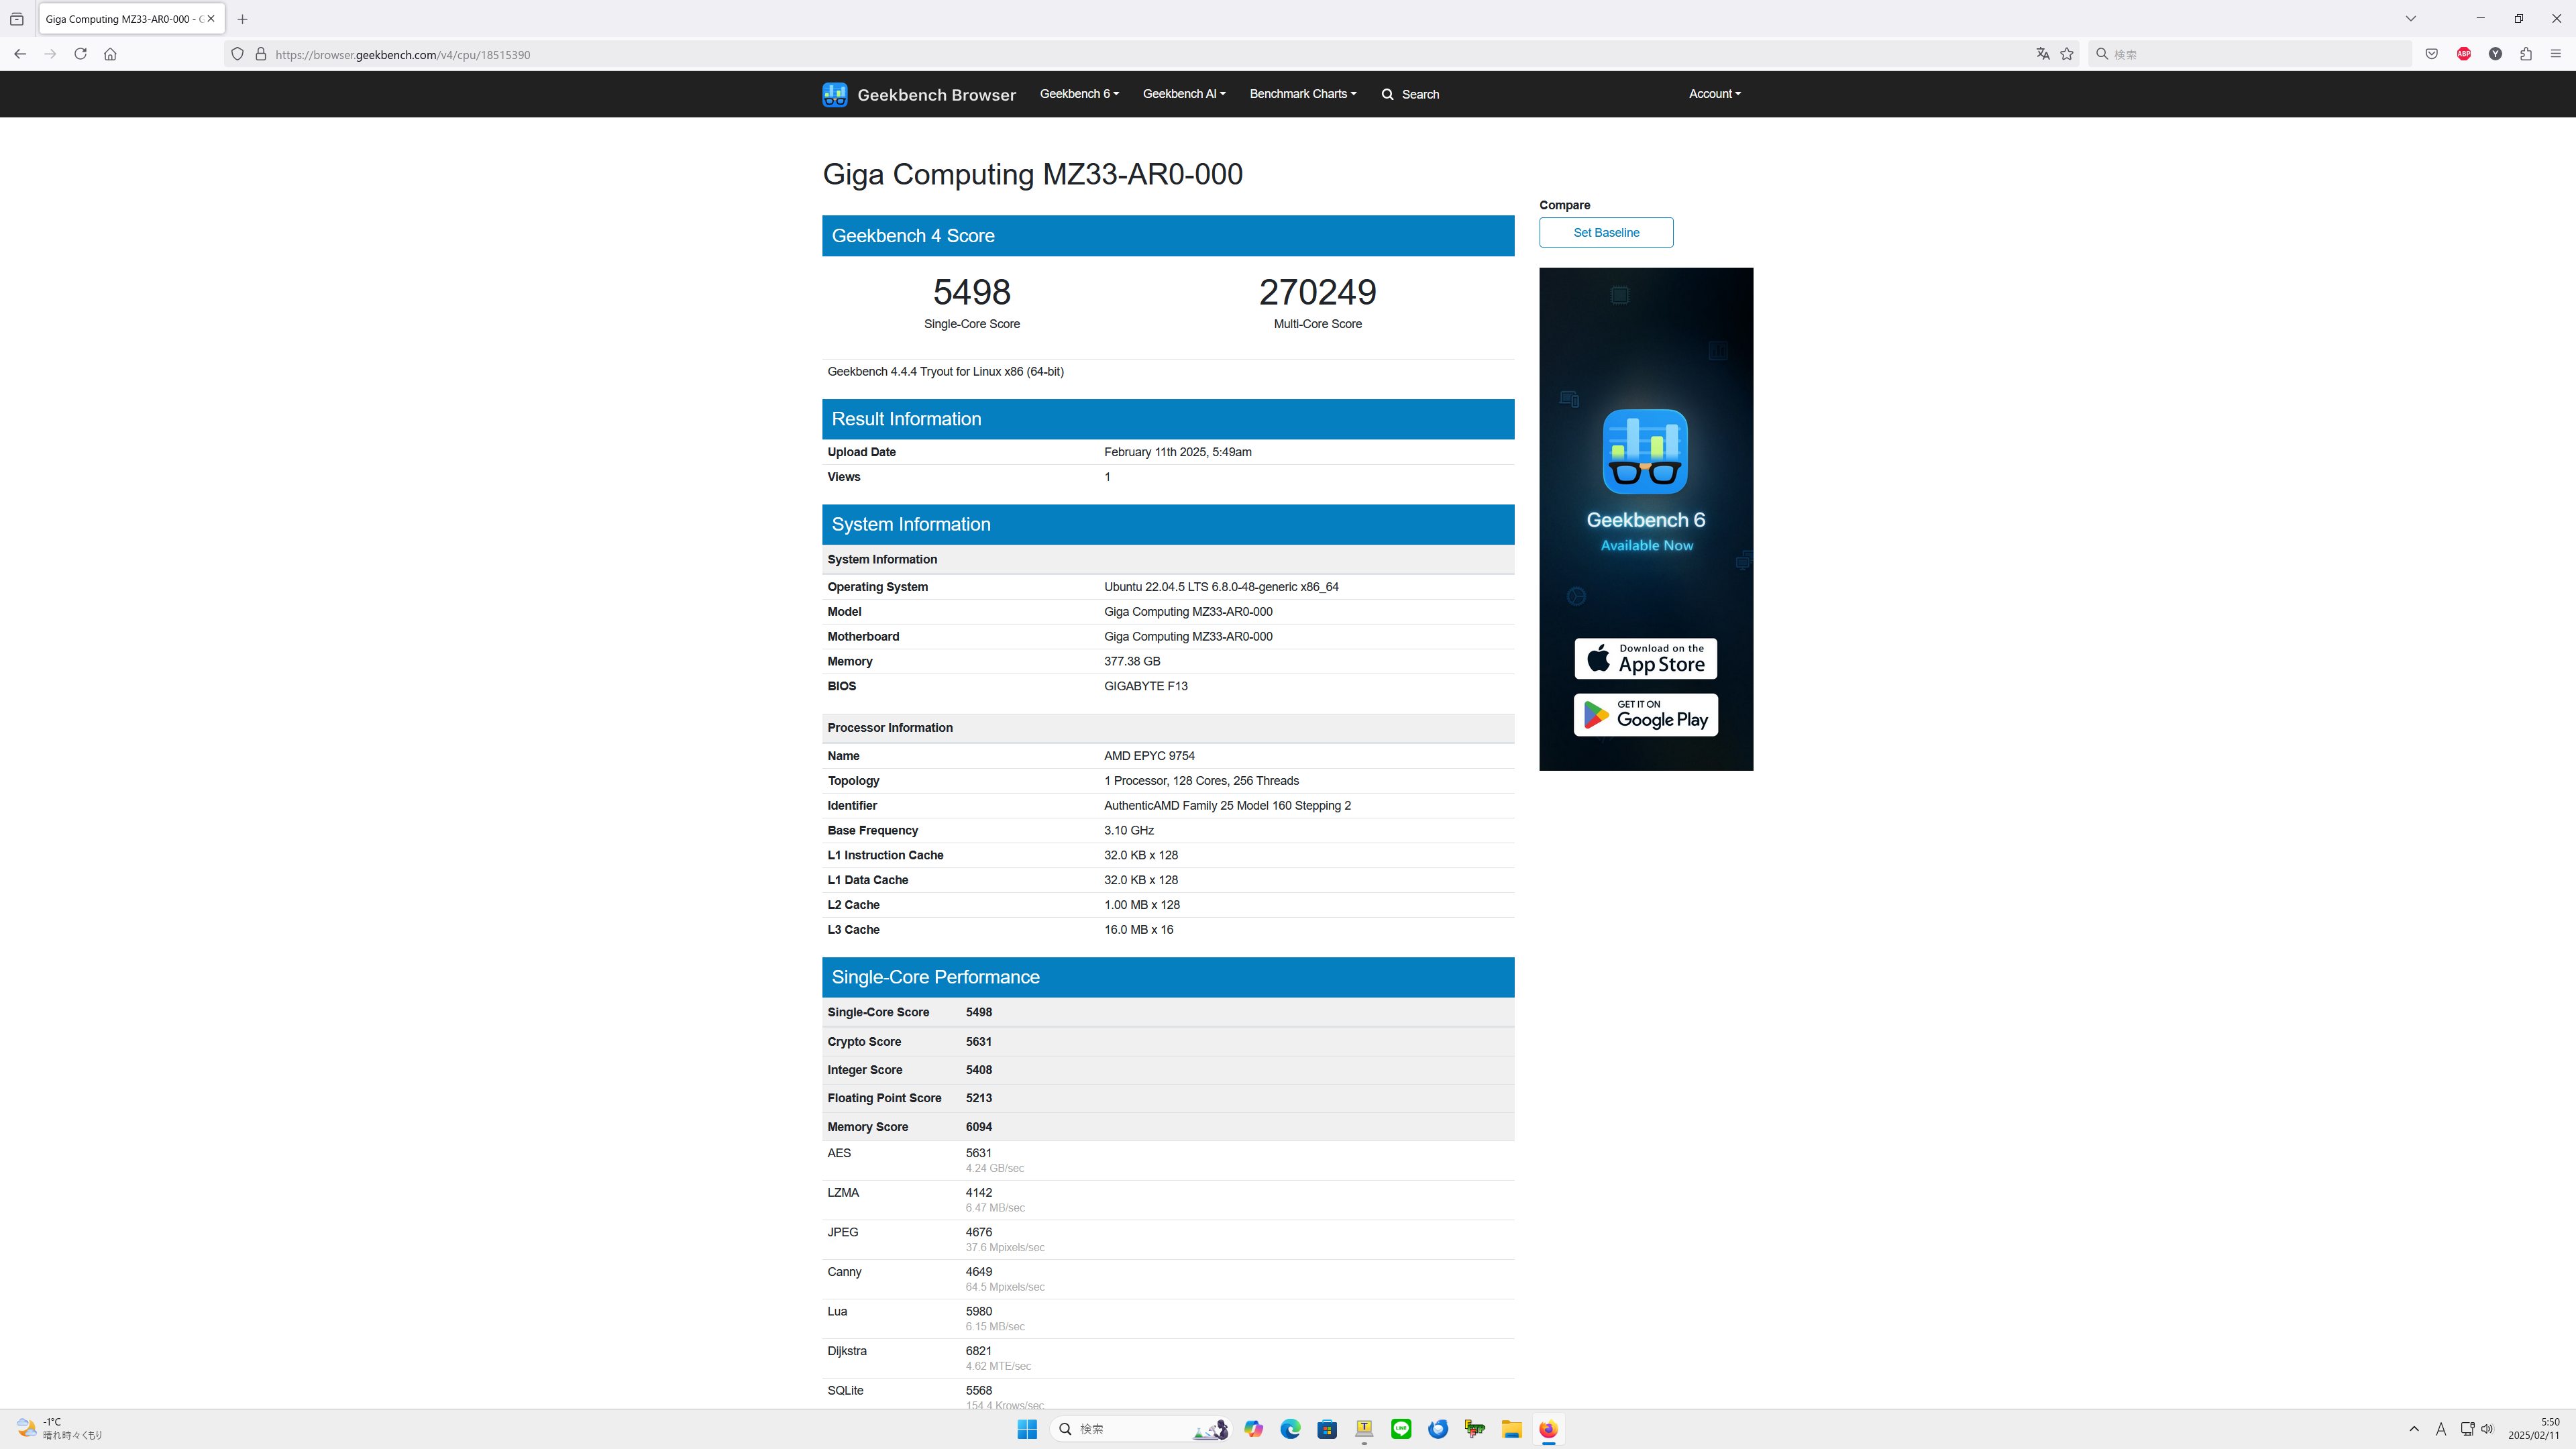Click the Save to Pocket icon

(x=2431, y=54)
